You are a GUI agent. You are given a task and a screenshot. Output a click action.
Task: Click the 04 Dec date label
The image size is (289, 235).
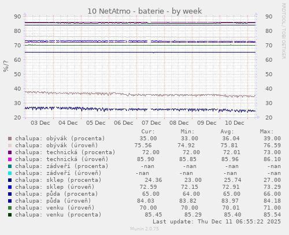pos(68,123)
